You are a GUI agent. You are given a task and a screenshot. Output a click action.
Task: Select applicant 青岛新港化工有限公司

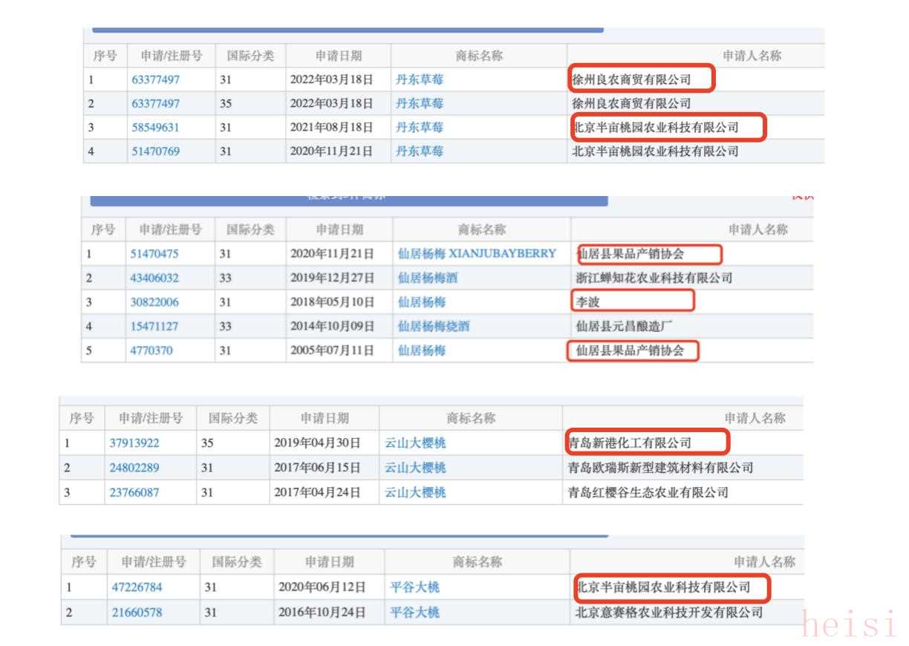630,443
